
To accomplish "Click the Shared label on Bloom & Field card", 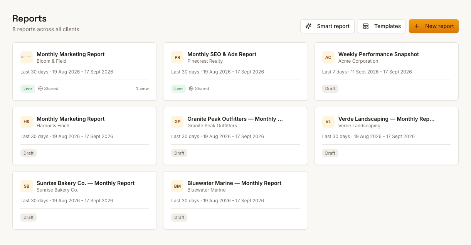I will pyautogui.click(x=51, y=88).
